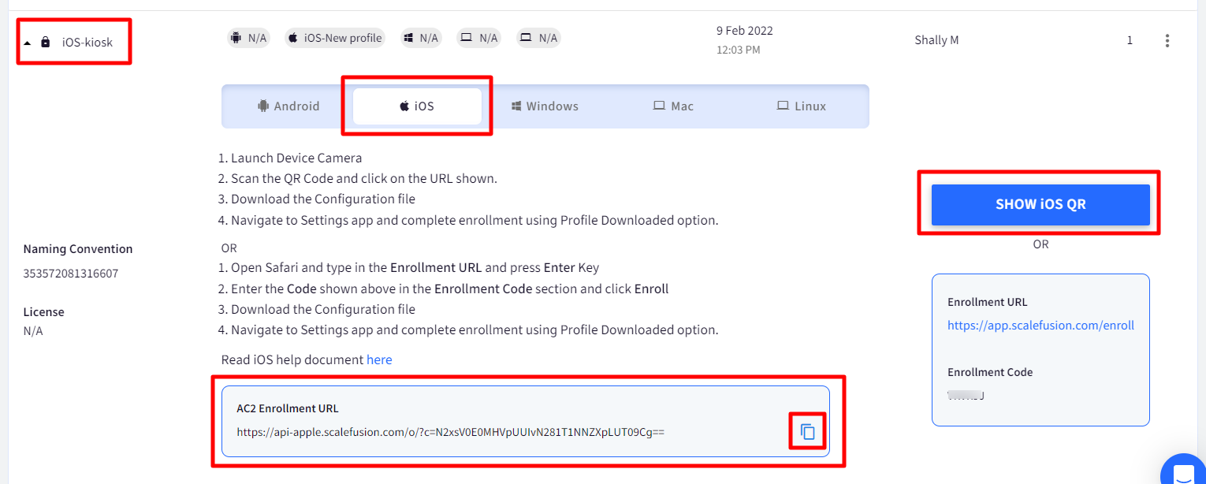The height and width of the screenshot is (484, 1206).
Task: Collapse the iOS-kiosk row arrow
Action: pyautogui.click(x=28, y=43)
